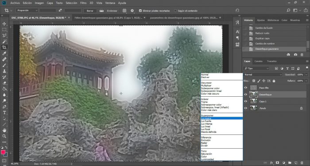
Task: Click the Opacidad 100% value field
Action: click(300, 75)
